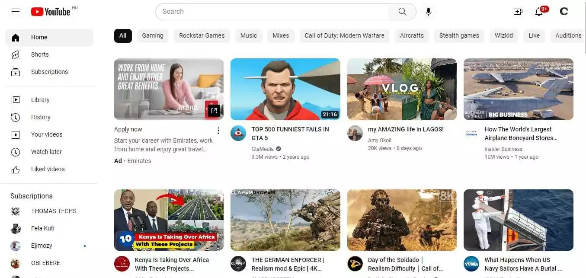Image resolution: width=586 pixels, height=278 pixels.
Task: Open TOP 500 FUNNIEST FAILS IN GTA 5 title
Action: (290, 134)
